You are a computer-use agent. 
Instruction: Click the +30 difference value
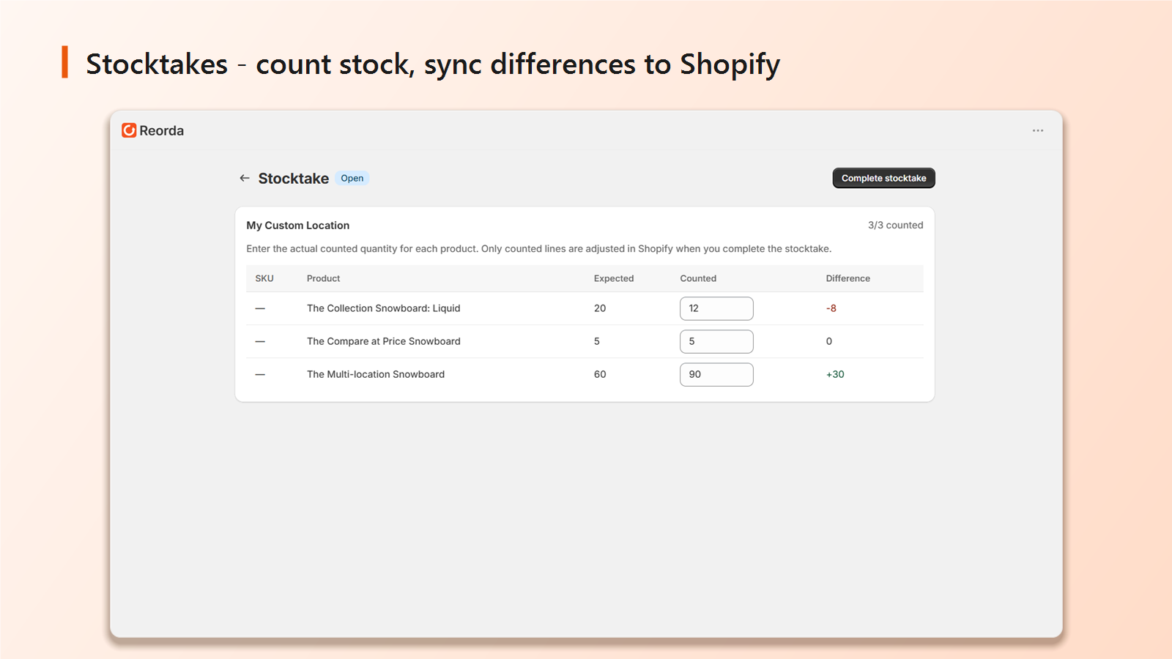(x=835, y=374)
